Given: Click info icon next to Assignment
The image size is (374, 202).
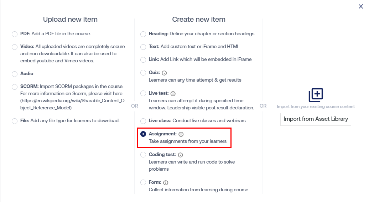Looking at the screenshot, I should (x=181, y=134).
